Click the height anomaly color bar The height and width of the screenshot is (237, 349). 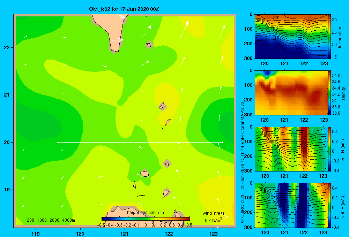tap(146, 219)
